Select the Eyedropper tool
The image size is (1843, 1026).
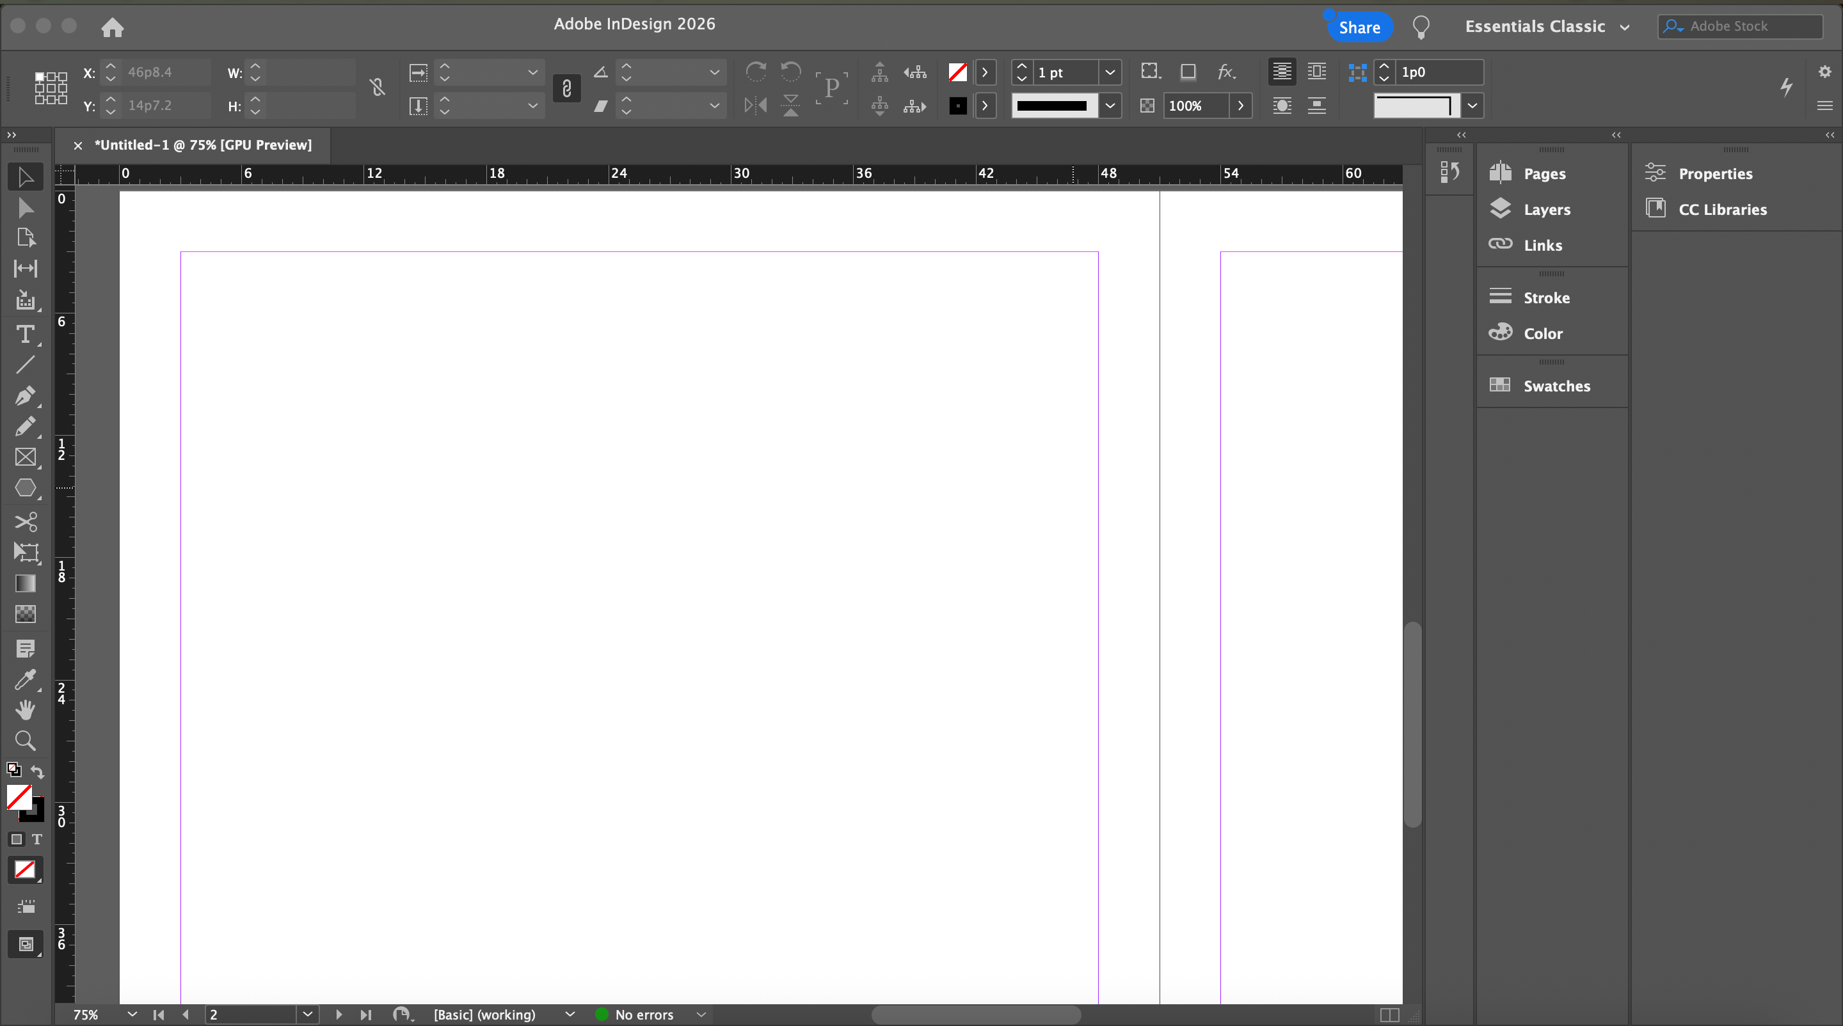pos(25,679)
